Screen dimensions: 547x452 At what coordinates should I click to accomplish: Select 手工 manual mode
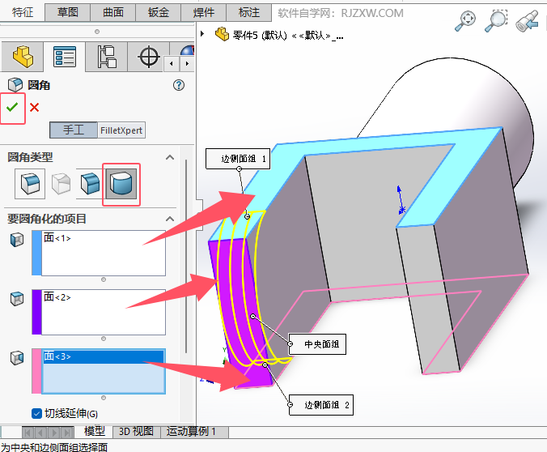tap(74, 130)
